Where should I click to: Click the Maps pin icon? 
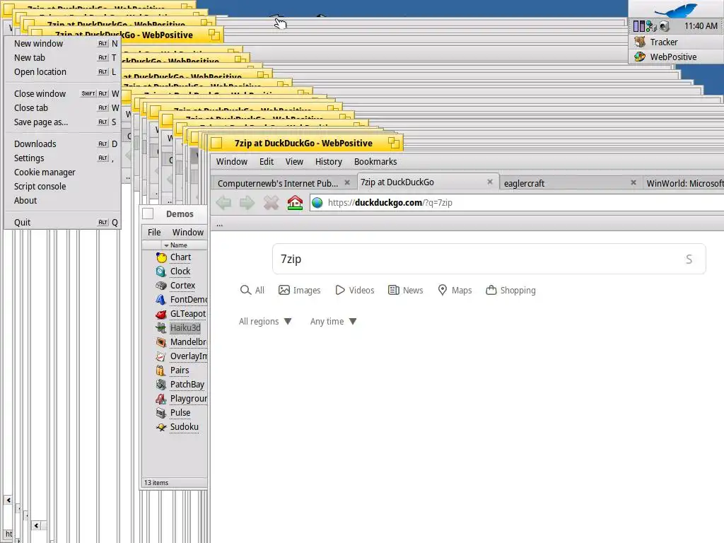pyautogui.click(x=443, y=290)
